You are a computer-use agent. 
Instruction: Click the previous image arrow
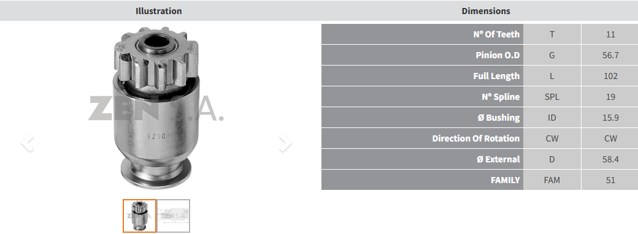[x=27, y=143]
